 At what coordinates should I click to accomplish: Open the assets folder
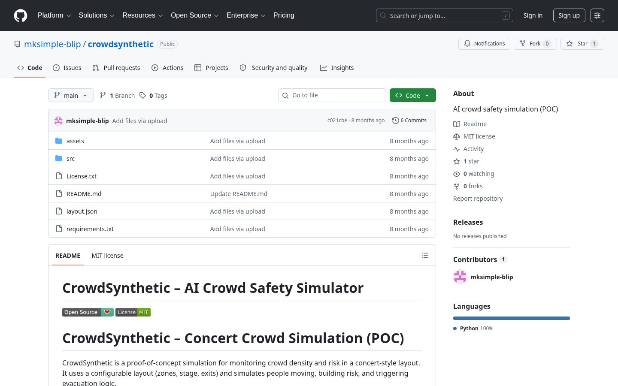click(75, 141)
